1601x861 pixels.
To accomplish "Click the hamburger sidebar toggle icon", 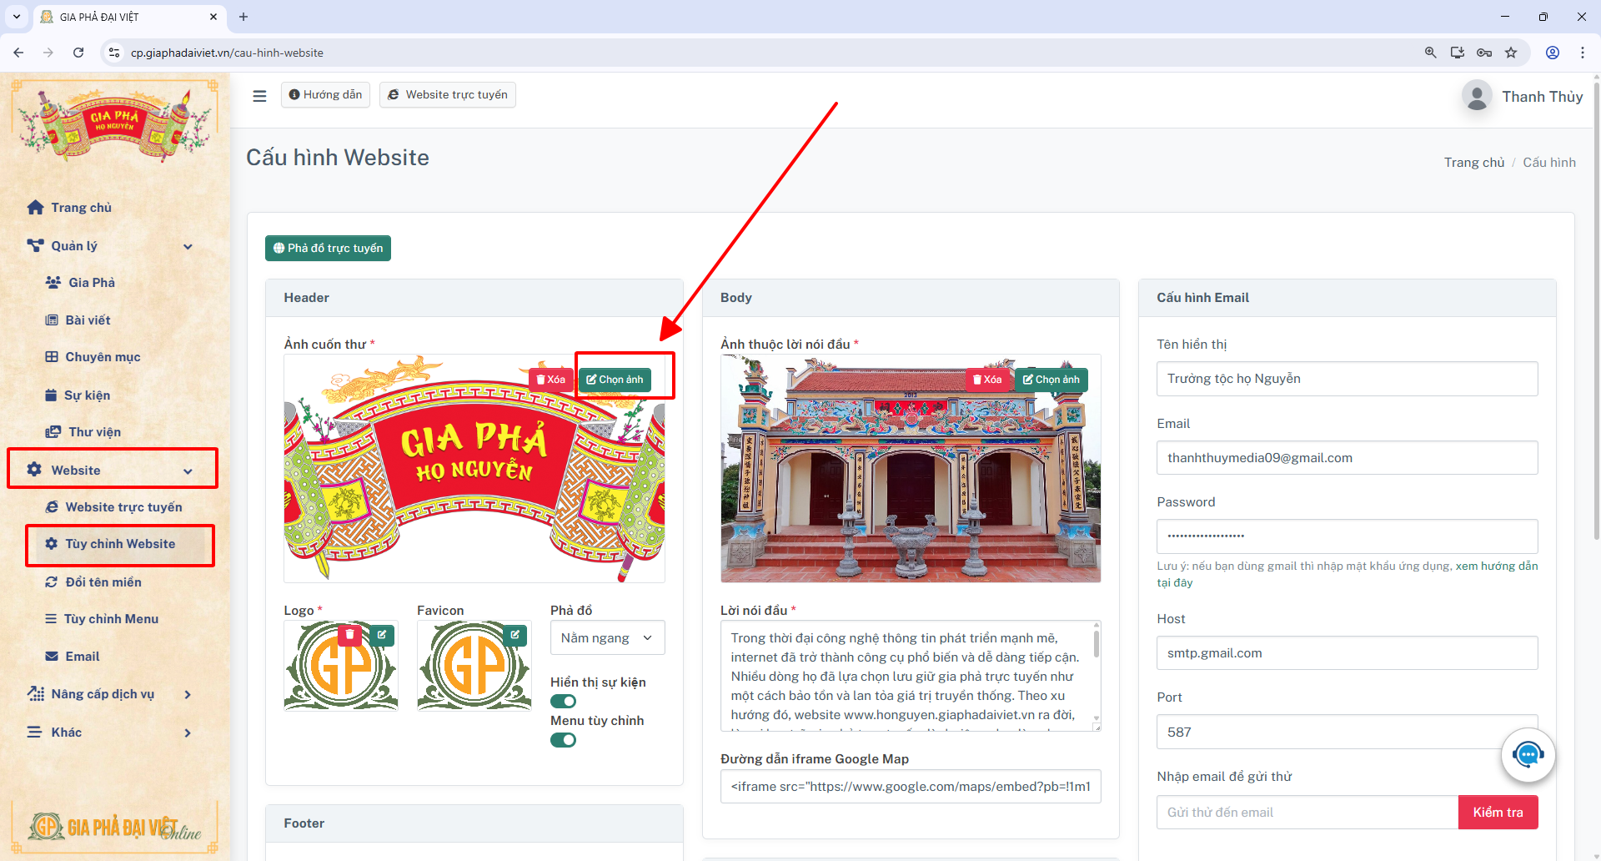I will 259,96.
